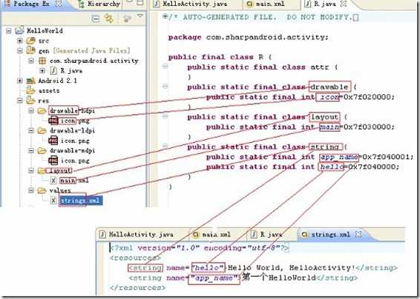The height and width of the screenshot is (299, 420).
Task: Click the drawable-mdpi folder icon
Action: pyautogui.click(x=42, y=150)
